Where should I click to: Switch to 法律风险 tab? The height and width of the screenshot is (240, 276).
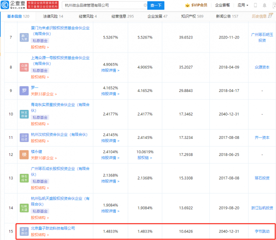coord(53,16)
